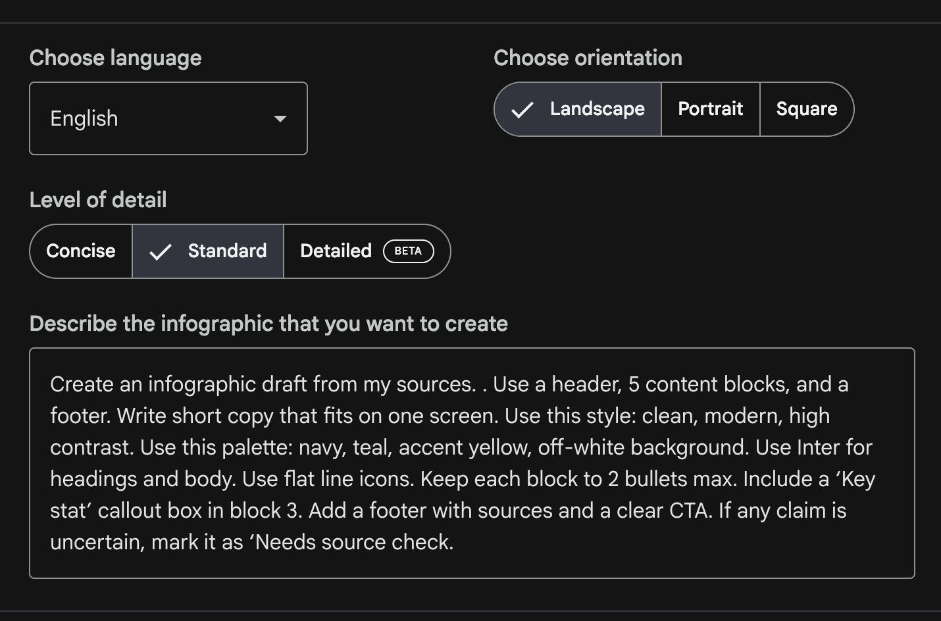Click the Portrait button label
941x621 pixels.
(710, 109)
